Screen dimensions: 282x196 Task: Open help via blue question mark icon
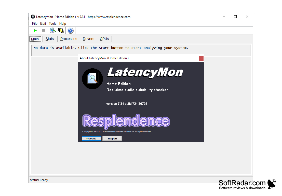click(71, 31)
